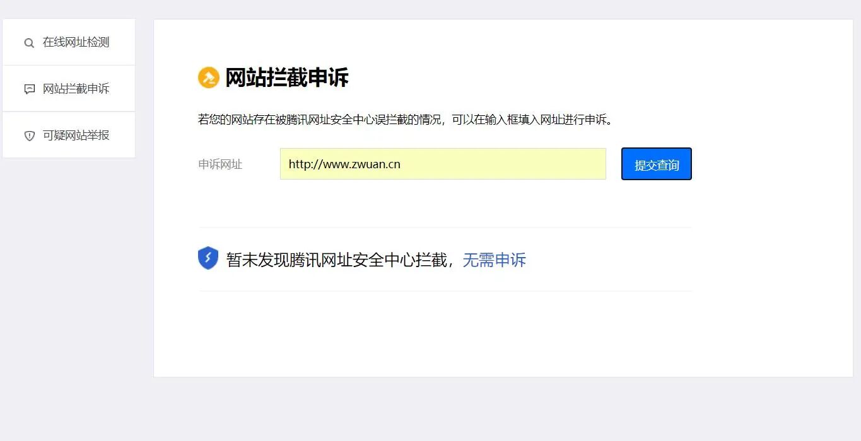Click the magnifier icon beside 在线网址检测
The width and height of the screenshot is (861, 441).
(x=29, y=43)
